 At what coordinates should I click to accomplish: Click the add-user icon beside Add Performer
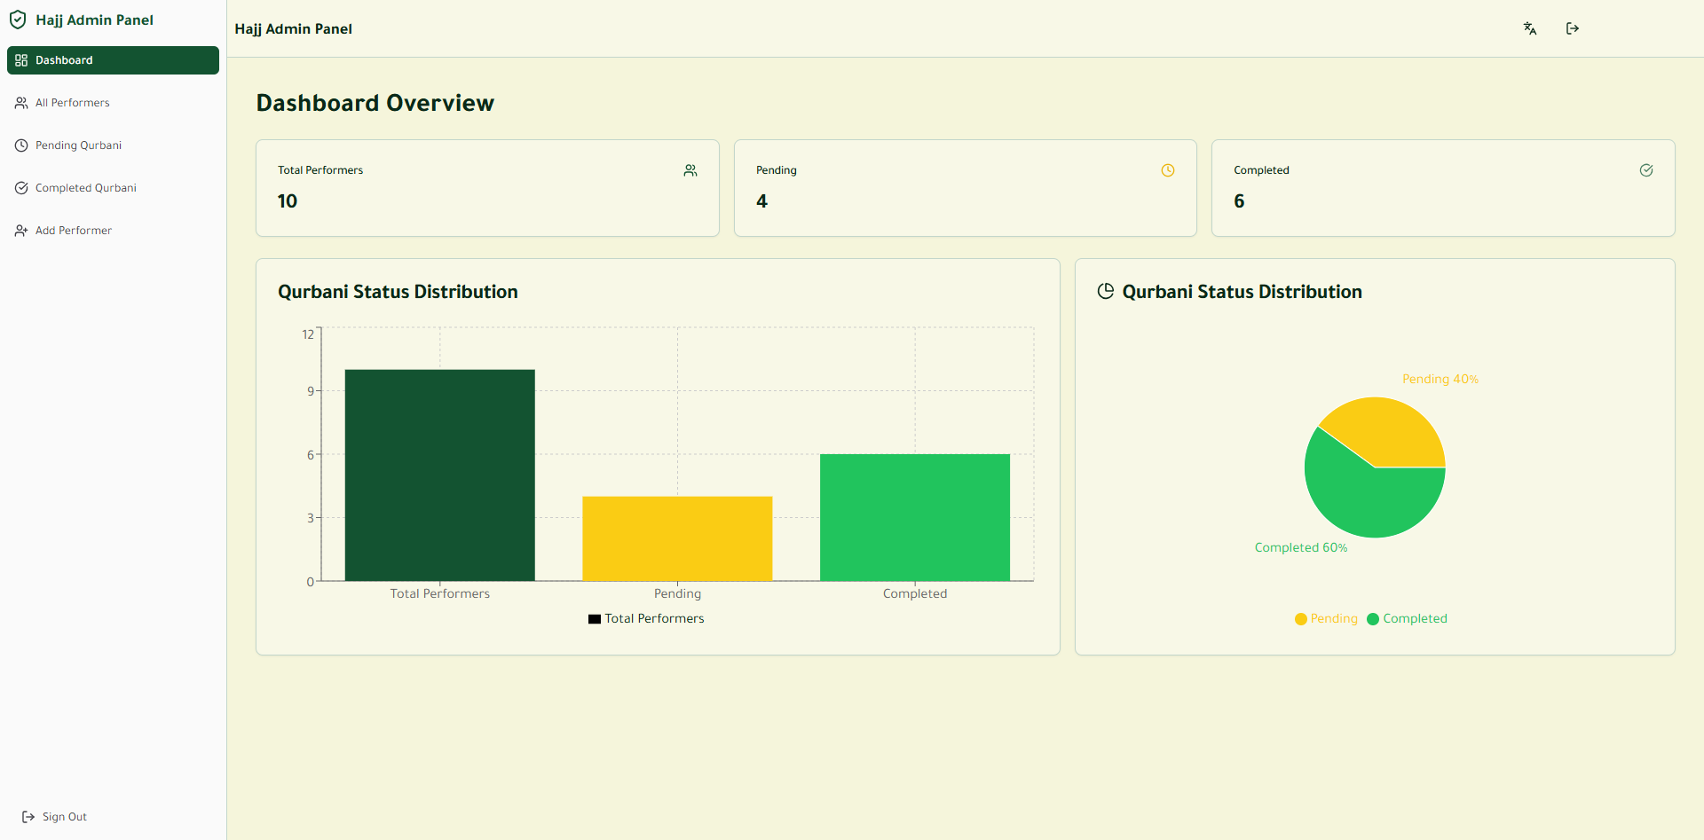click(x=20, y=230)
